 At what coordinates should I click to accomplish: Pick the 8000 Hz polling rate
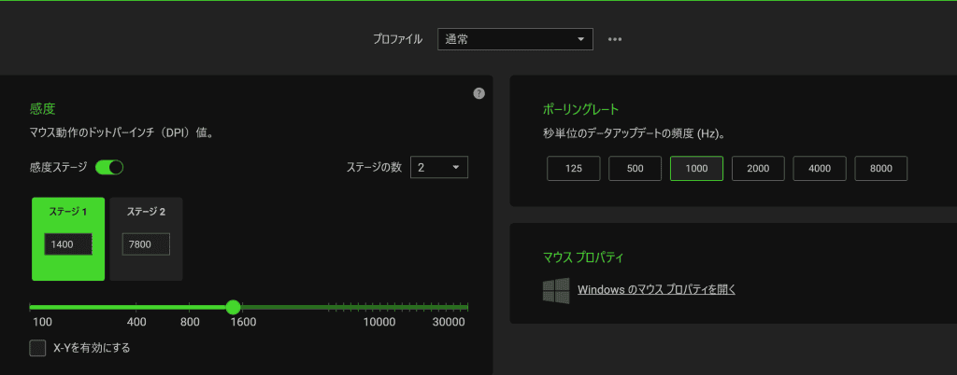click(880, 169)
